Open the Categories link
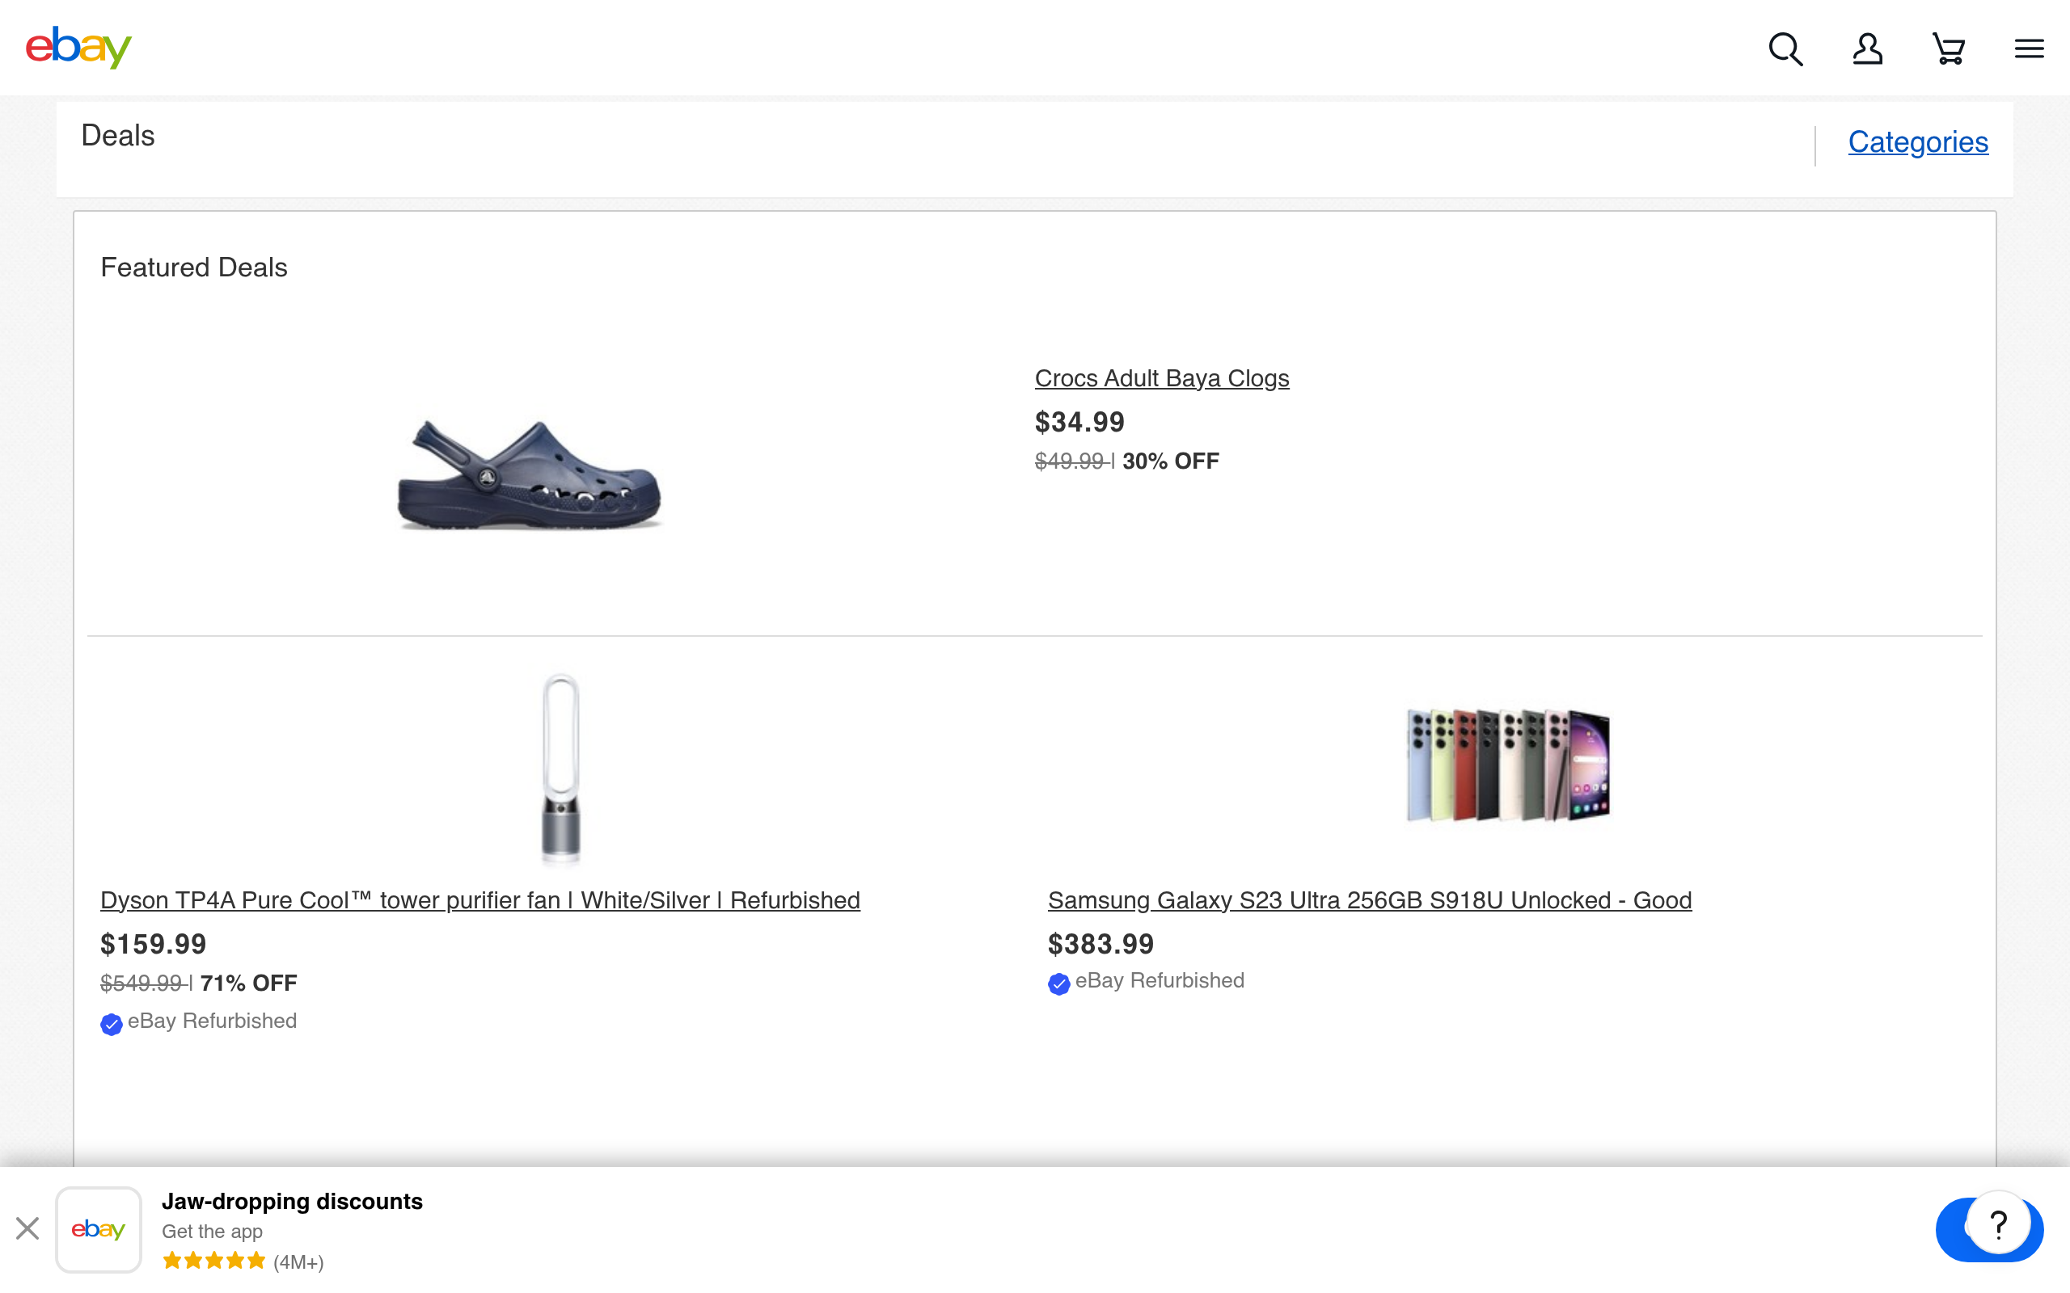This screenshot has height=1293, width=2070. click(1918, 142)
